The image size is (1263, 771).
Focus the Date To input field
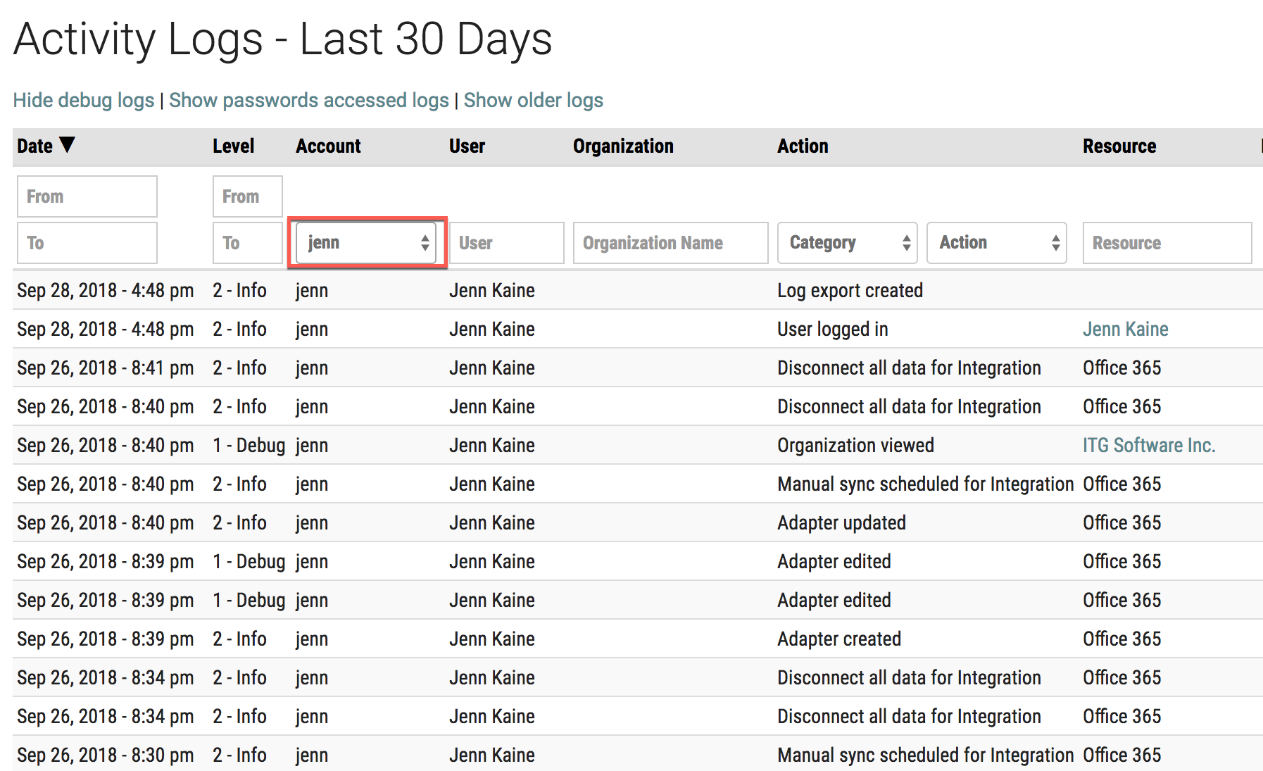pyautogui.click(x=87, y=243)
